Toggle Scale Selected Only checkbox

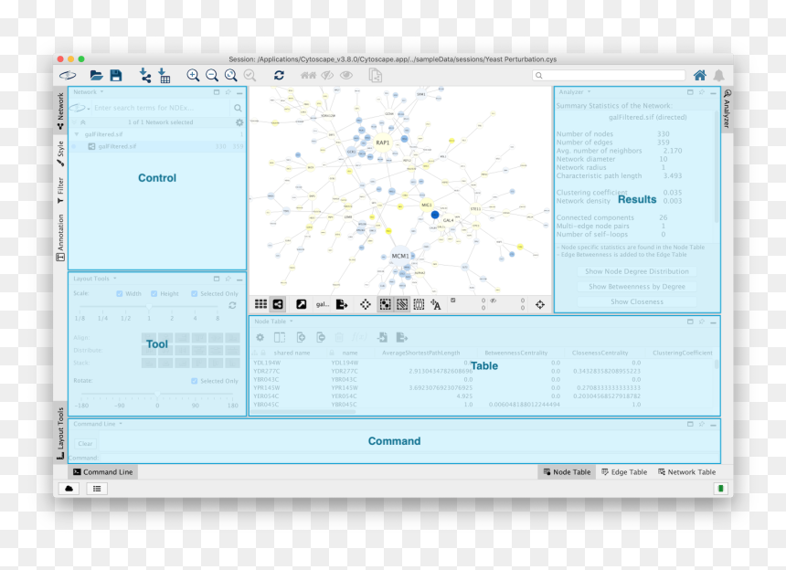pyautogui.click(x=194, y=293)
